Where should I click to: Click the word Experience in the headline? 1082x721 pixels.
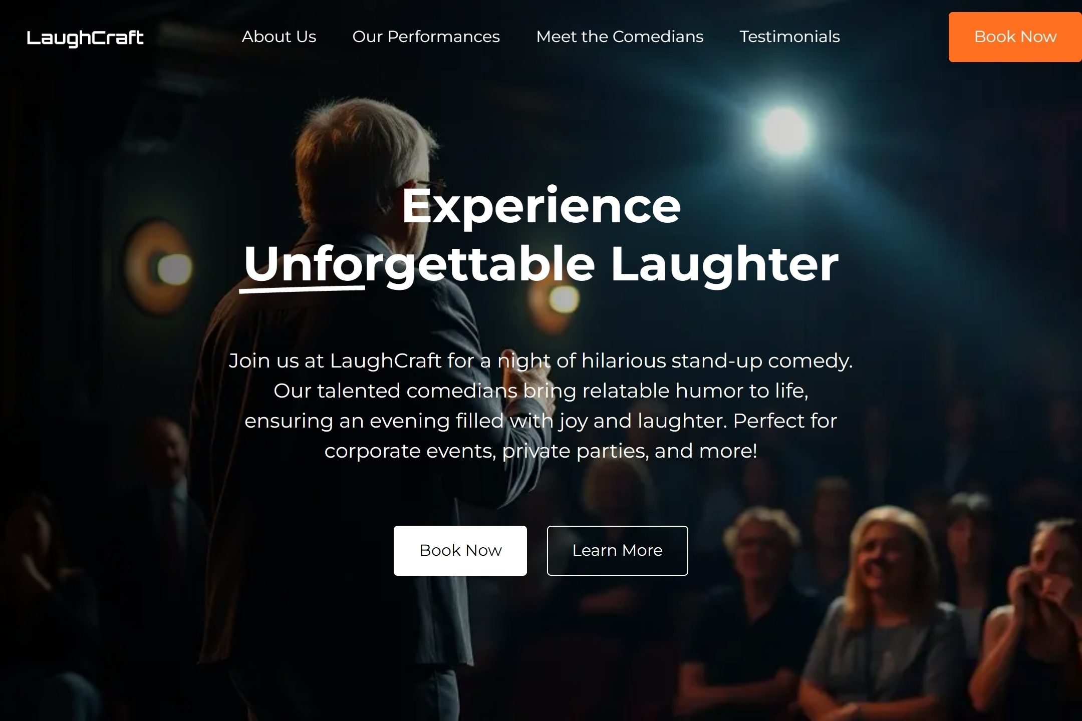pyautogui.click(x=541, y=206)
